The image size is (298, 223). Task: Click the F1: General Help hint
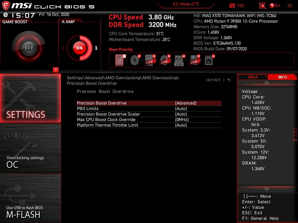pyautogui.click(x=260, y=218)
